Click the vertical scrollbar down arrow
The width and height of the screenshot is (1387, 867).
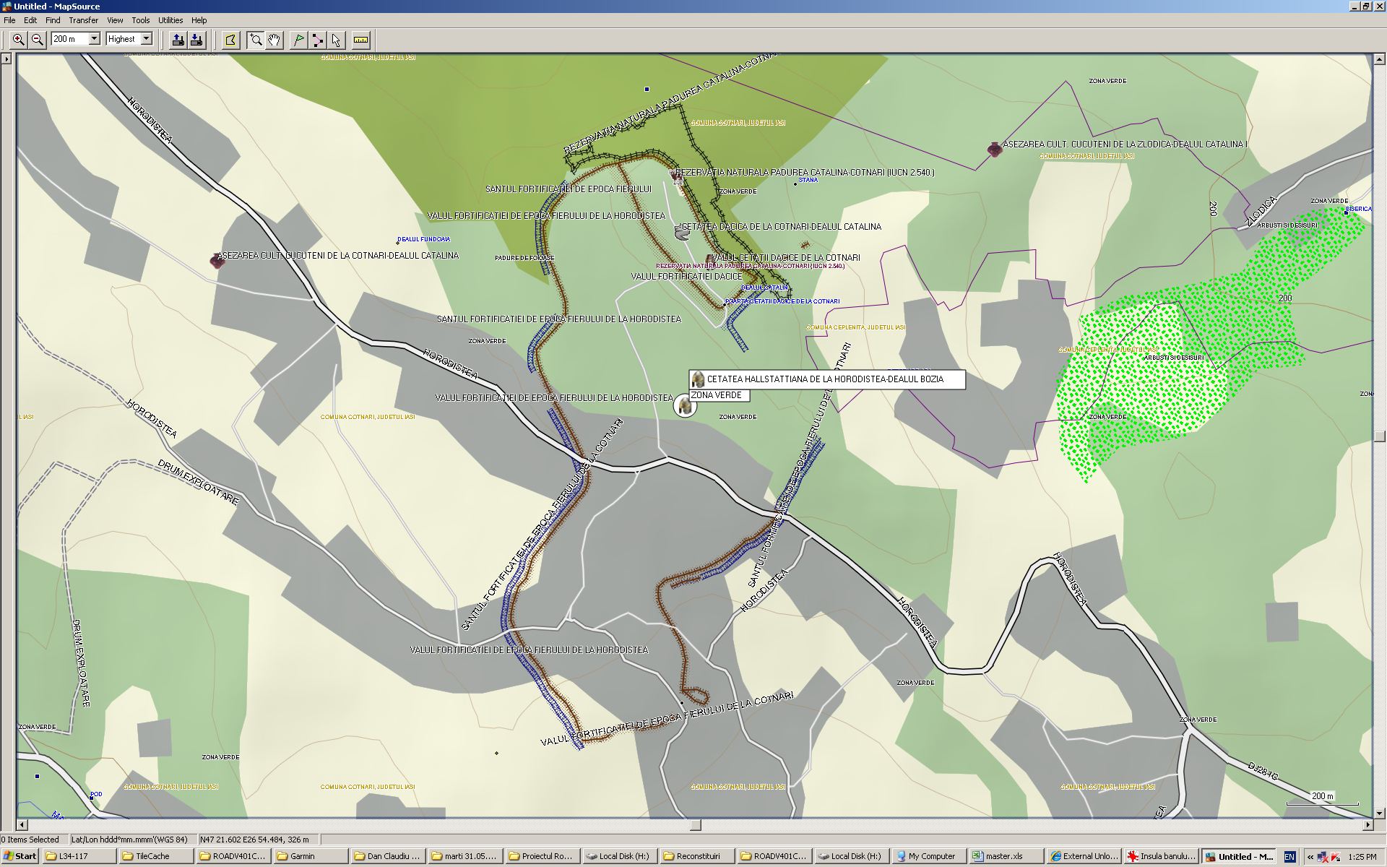(1380, 813)
